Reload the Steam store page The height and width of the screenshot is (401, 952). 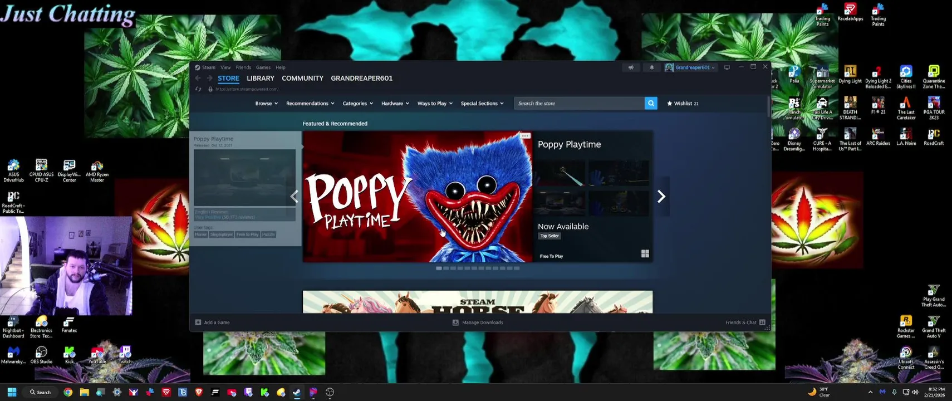point(198,89)
